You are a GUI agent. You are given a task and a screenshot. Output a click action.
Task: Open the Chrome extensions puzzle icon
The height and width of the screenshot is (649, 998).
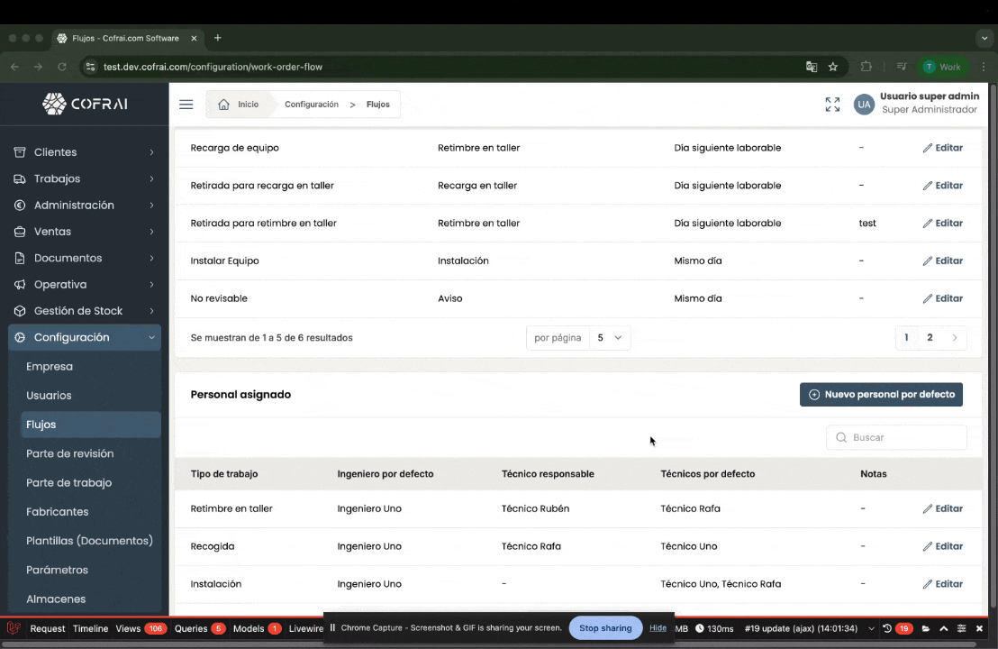coord(866,67)
